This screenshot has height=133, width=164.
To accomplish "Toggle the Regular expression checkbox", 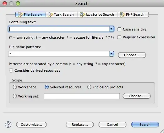I will [119, 37].
